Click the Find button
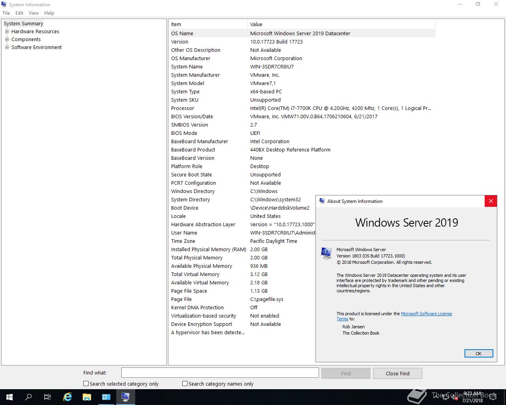506x405 pixels. coord(346,373)
